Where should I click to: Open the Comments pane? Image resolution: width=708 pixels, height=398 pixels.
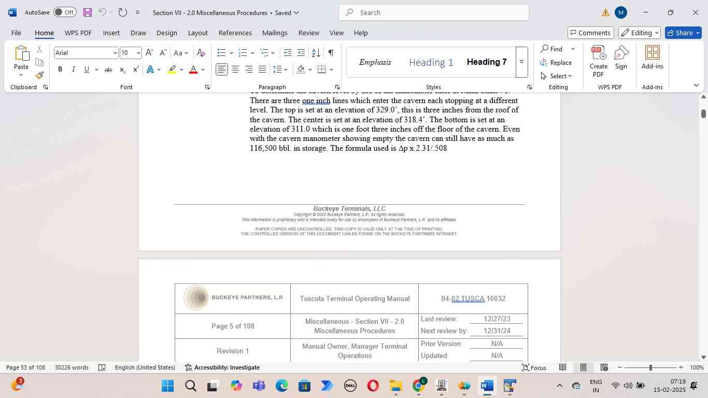coord(591,33)
